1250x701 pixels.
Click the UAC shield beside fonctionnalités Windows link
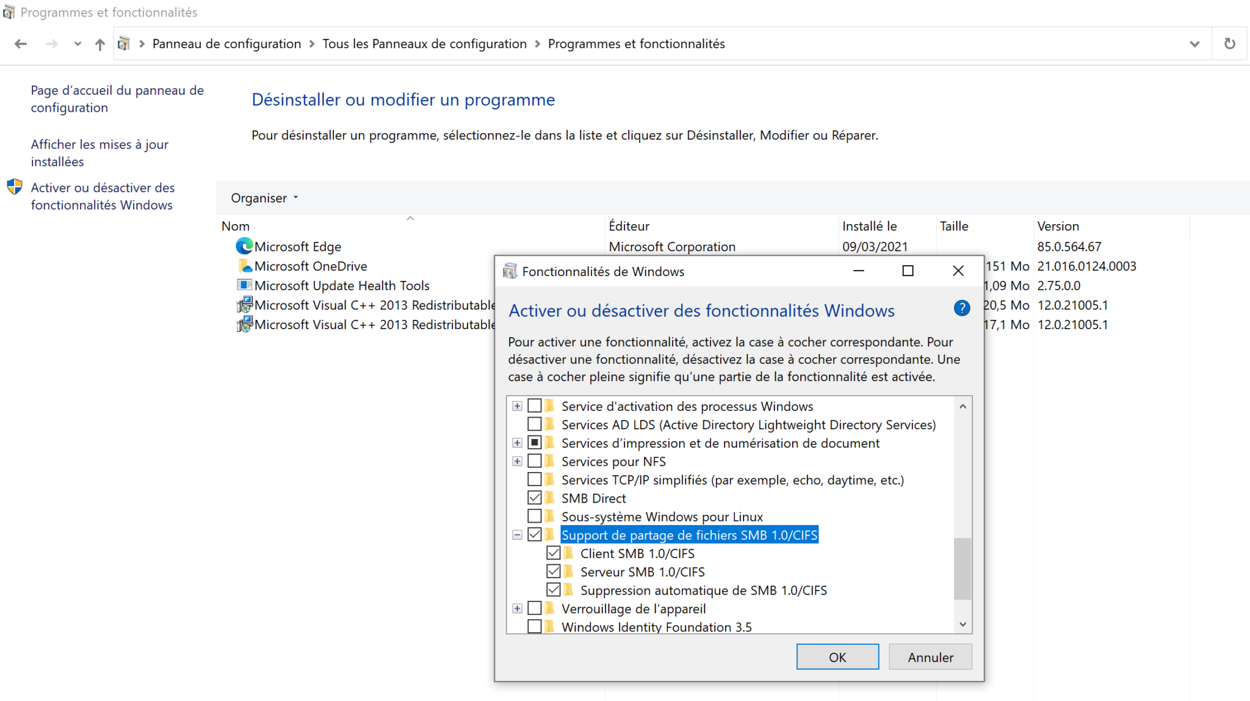coord(14,187)
